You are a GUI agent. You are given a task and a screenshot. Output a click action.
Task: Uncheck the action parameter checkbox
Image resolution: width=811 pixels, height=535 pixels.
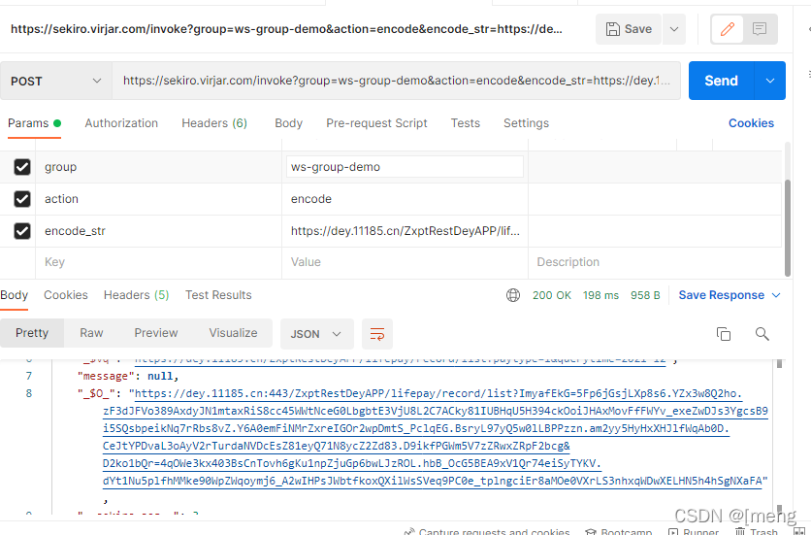point(22,199)
